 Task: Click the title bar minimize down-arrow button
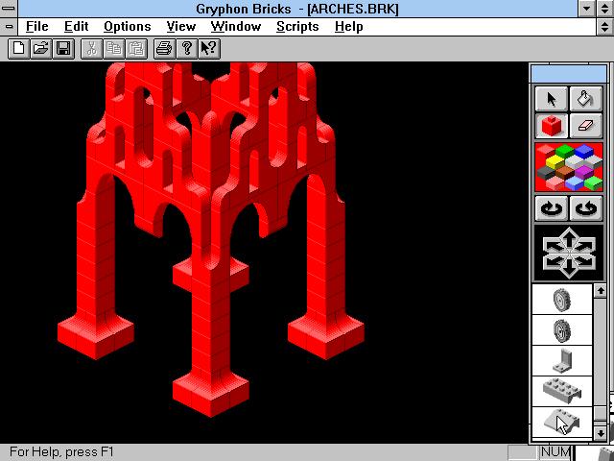pyautogui.click(x=586, y=9)
